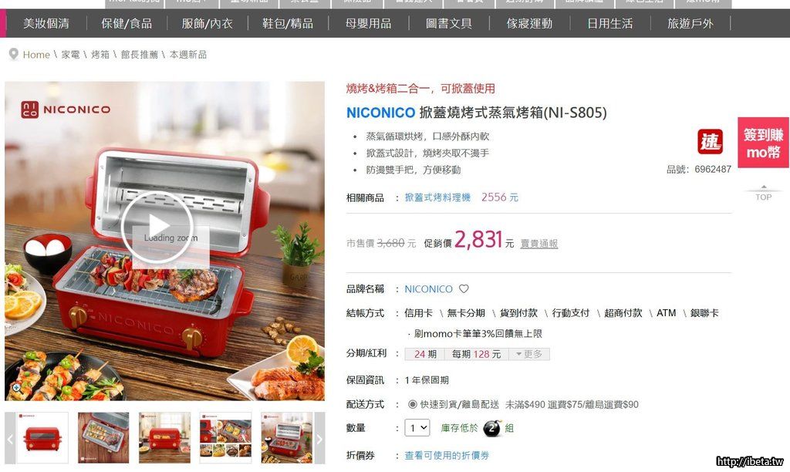Open the 數量 quantity dropdown
The image size is (790, 472).
[x=417, y=428]
